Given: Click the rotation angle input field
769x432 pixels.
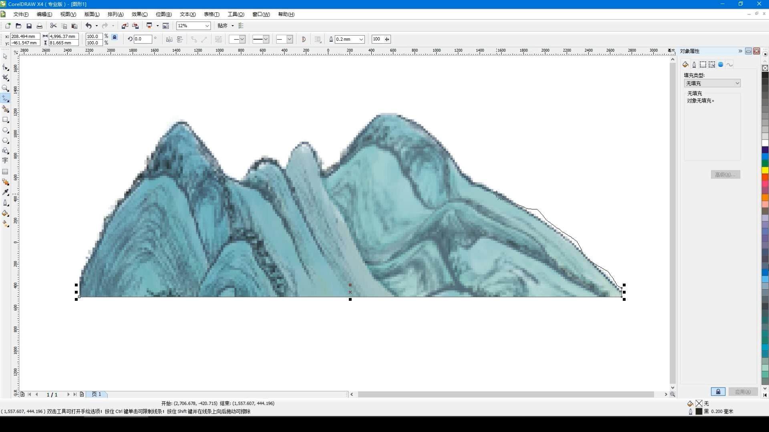Looking at the screenshot, I should coord(142,39).
